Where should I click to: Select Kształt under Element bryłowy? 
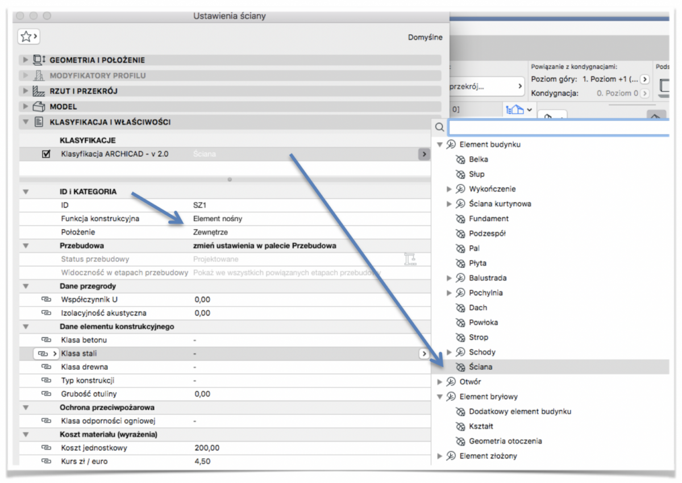coord(481,426)
